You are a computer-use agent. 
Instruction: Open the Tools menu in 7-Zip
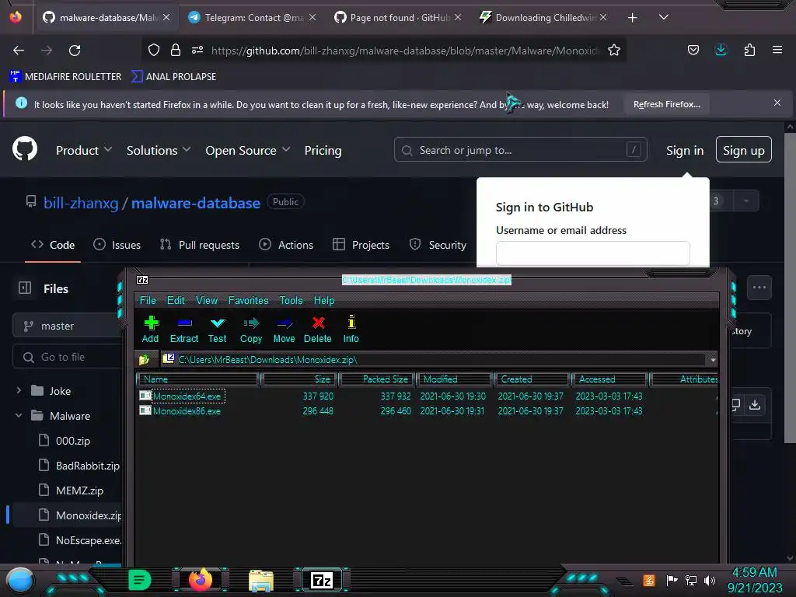pyautogui.click(x=291, y=300)
